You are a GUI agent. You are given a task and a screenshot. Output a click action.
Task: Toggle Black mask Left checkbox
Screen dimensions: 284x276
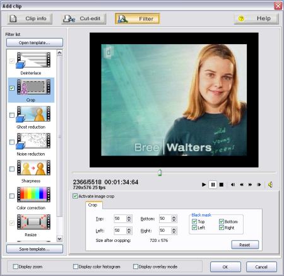click(x=194, y=227)
